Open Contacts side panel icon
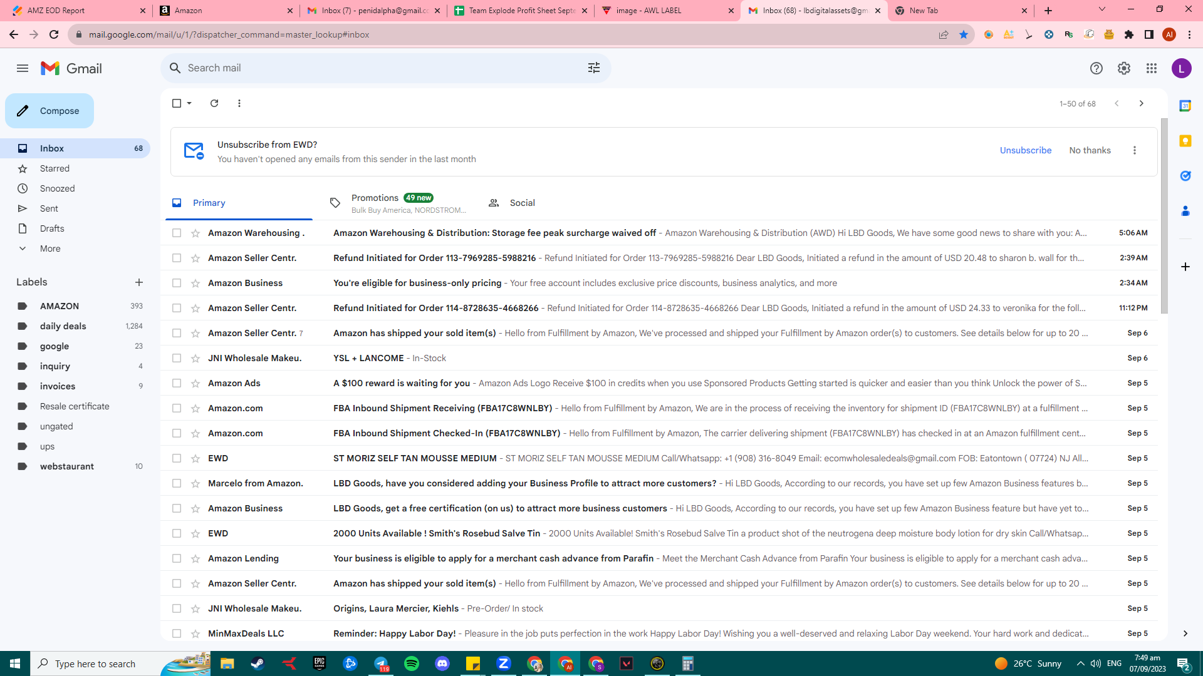The width and height of the screenshot is (1203, 676). [1185, 211]
